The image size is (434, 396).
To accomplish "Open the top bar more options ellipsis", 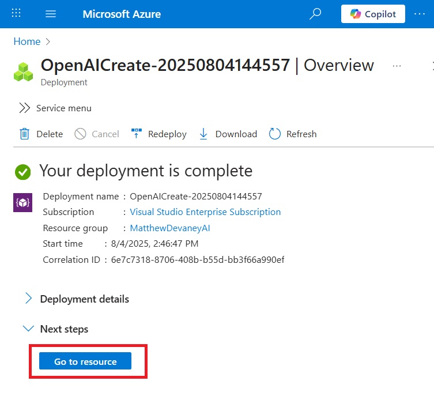I will (x=420, y=14).
